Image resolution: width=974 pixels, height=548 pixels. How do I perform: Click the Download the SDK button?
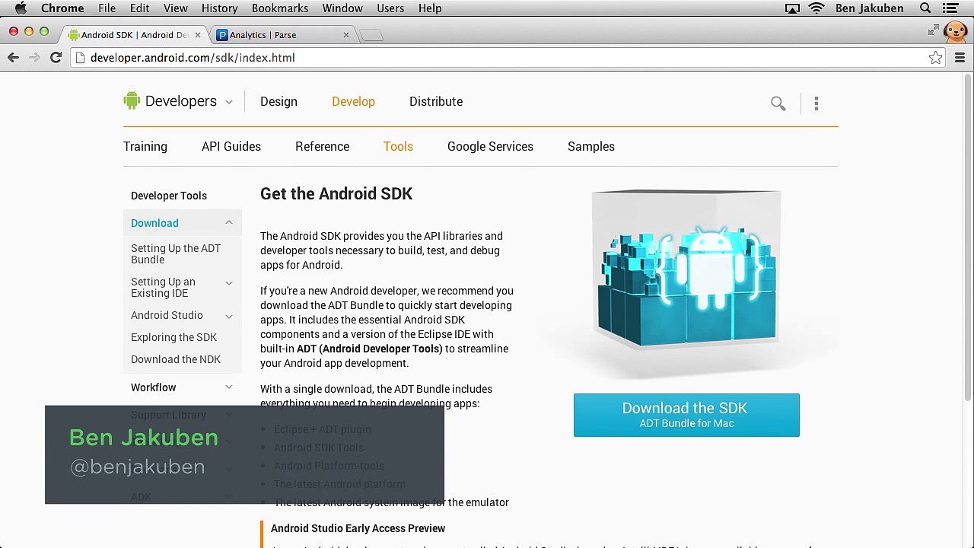click(x=686, y=415)
